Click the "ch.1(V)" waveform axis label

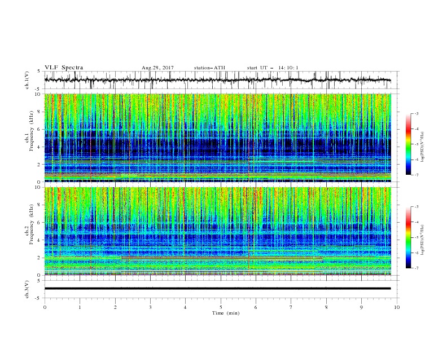(27, 80)
